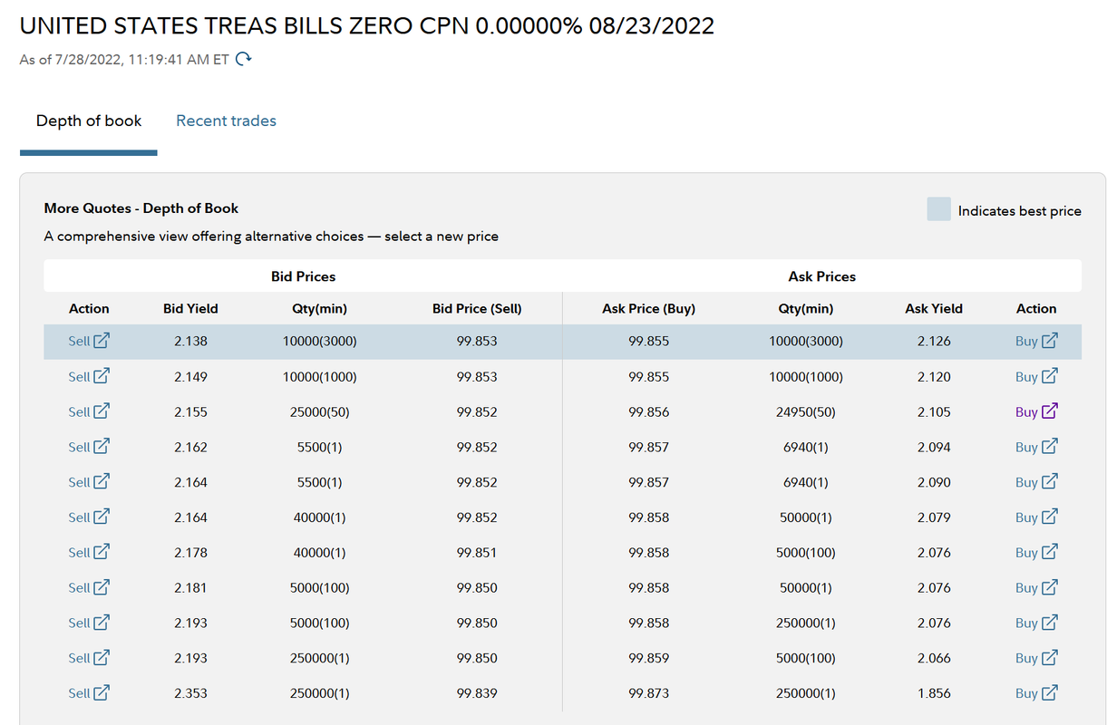Select the bid yield value 2.353
The width and height of the screenshot is (1107, 725).
click(190, 693)
